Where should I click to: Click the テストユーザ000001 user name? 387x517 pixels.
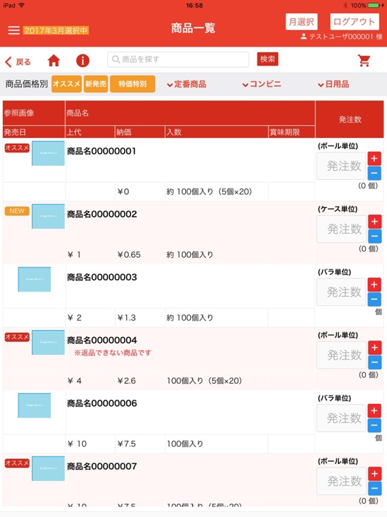(x=342, y=37)
